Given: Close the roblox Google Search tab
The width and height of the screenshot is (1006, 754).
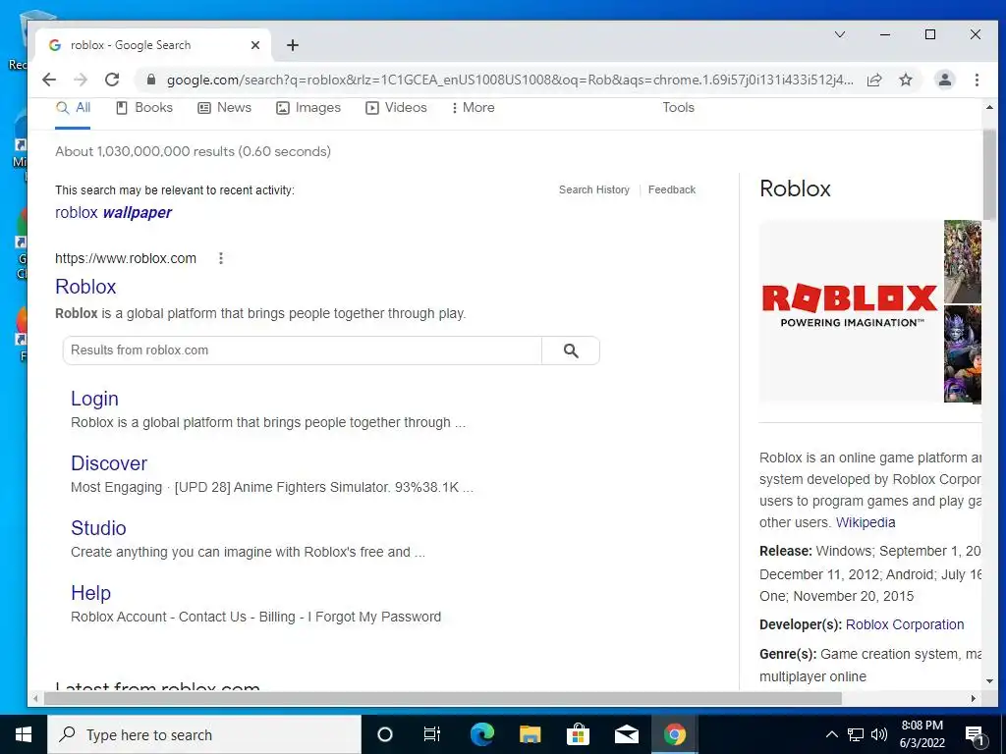Looking at the screenshot, I should [255, 45].
